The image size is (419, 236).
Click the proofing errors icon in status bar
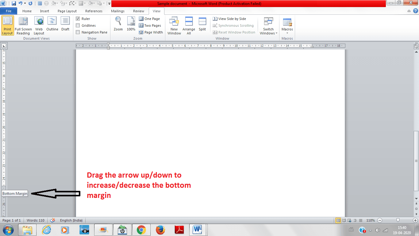(52, 220)
